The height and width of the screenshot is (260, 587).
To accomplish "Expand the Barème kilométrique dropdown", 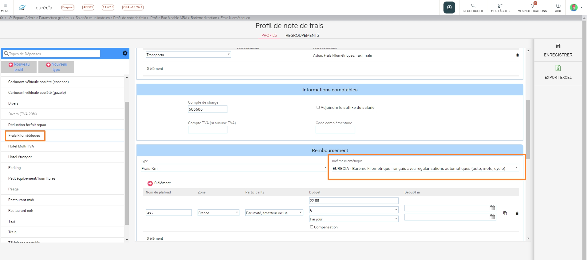I will (x=425, y=168).
